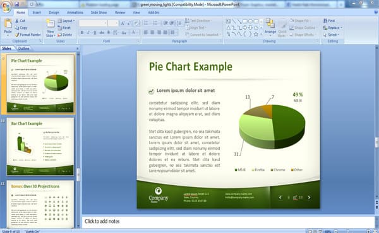Toggle Italic formatting
Image resolution: width=379 pixels, height=233 pixels.
click(88, 32)
